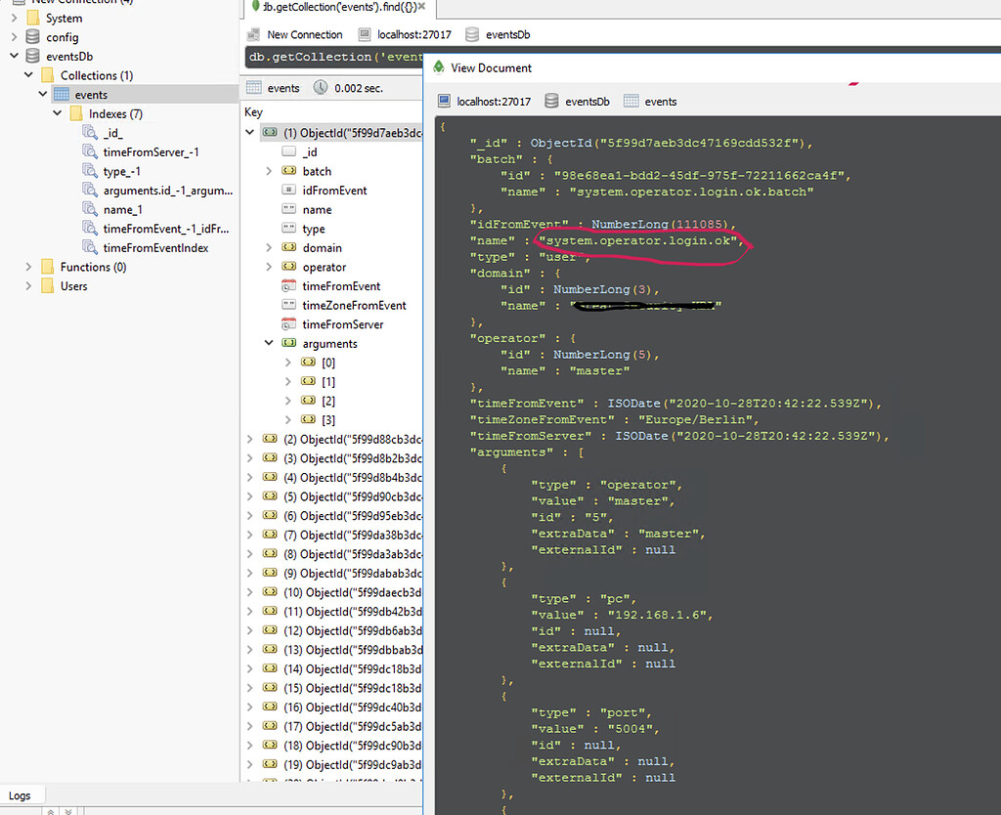Click the _id_ index icon under Indexes
The width and height of the screenshot is (1001, 815).
click(x=91, y=132)
